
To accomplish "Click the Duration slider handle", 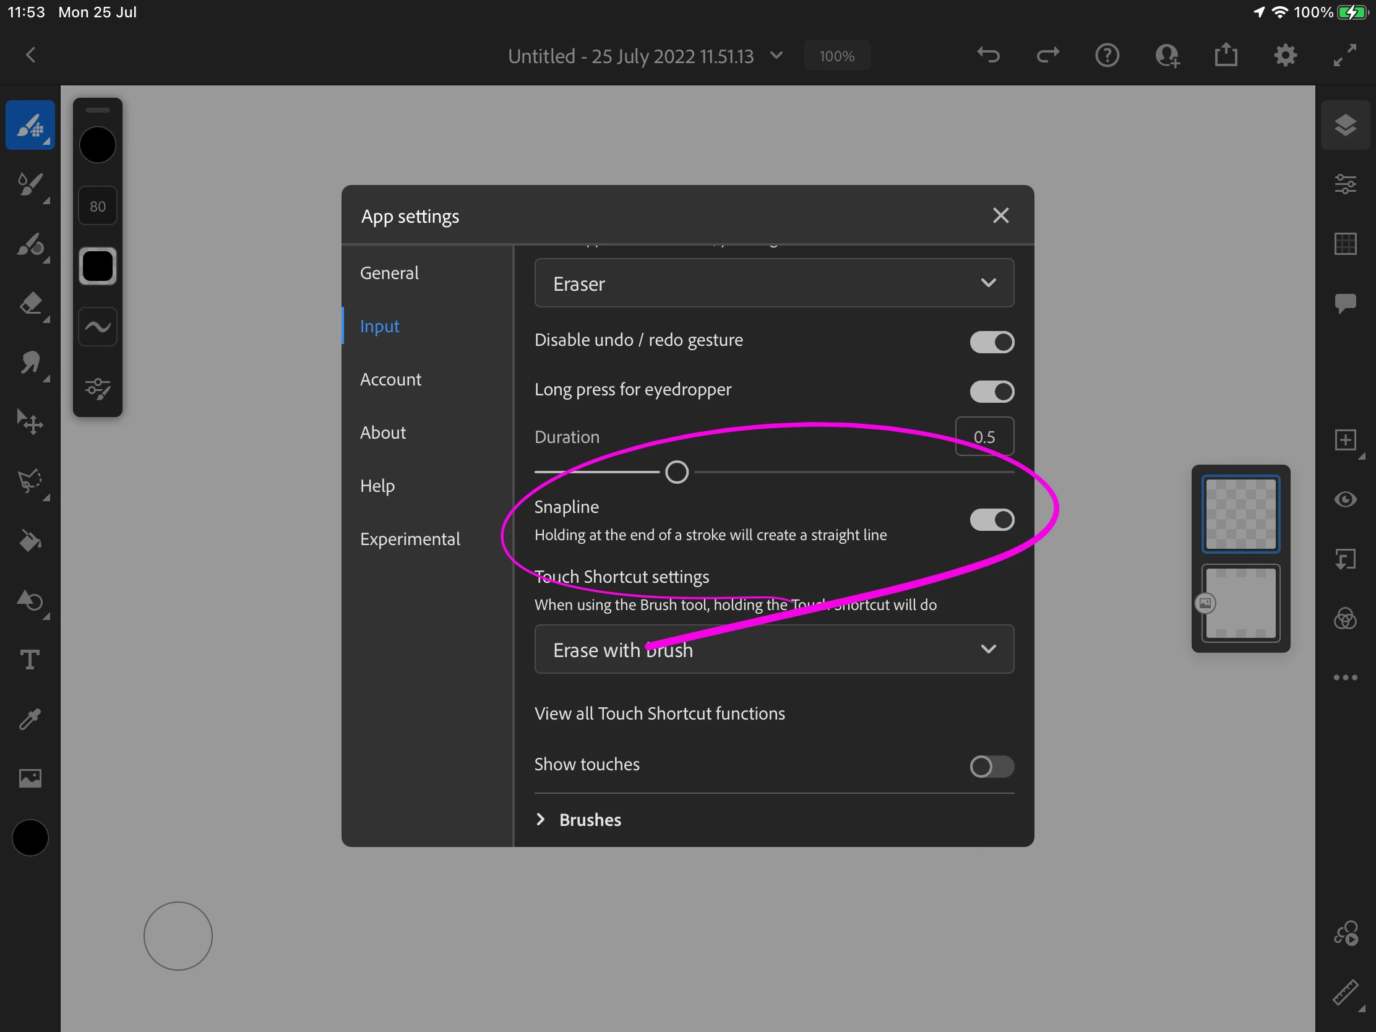I will point(677,473).
